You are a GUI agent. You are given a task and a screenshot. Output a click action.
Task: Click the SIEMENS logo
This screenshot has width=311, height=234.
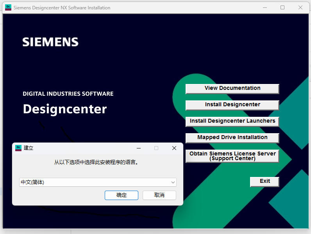[50, 42]
